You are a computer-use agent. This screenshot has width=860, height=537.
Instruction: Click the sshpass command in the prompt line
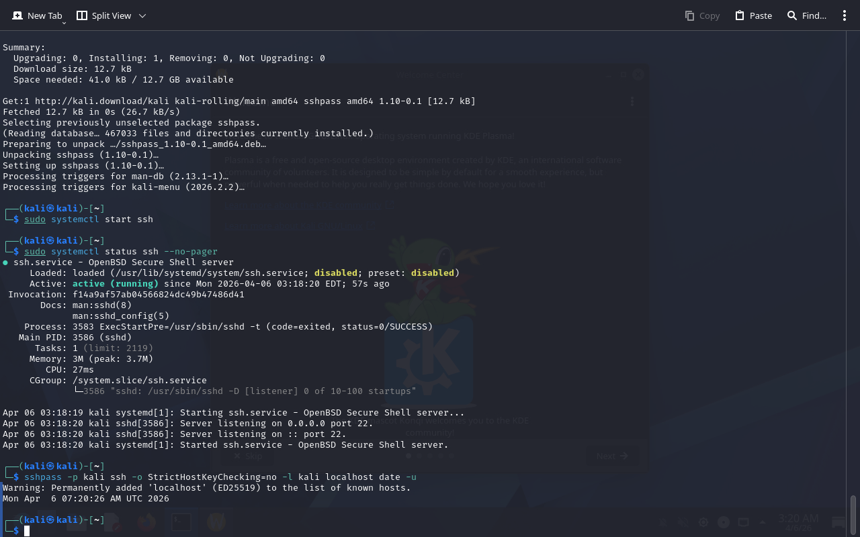43,477
